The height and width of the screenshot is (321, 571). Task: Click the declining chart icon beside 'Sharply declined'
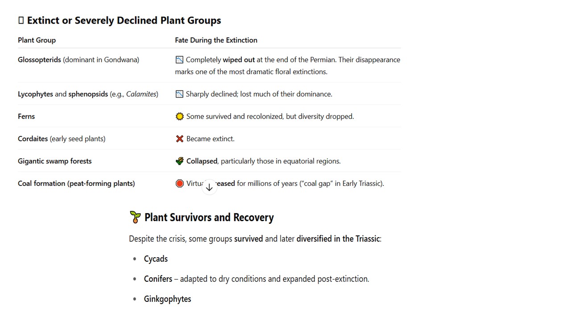tap(179, 94)
